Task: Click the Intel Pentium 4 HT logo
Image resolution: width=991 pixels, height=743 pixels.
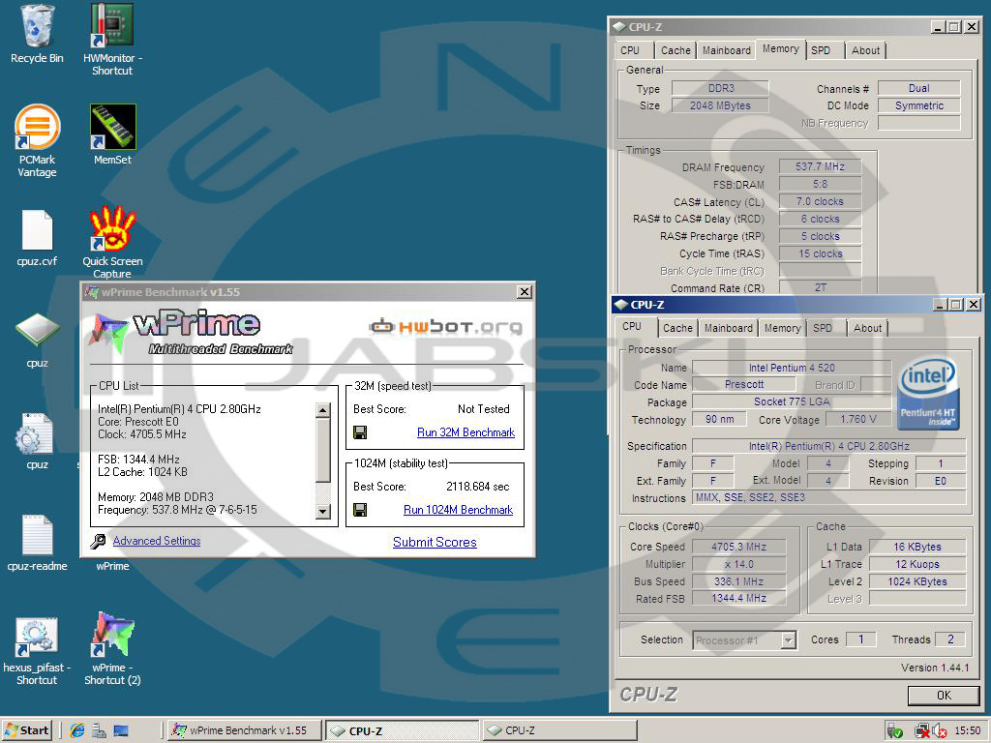Action: pos(928,395)
